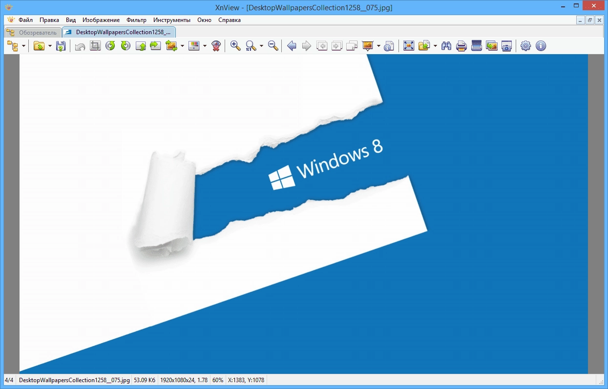Expand the zoom 1:1 dropdown arrow
This screenshot has width=608, height=389.
(x=261, y=46)
